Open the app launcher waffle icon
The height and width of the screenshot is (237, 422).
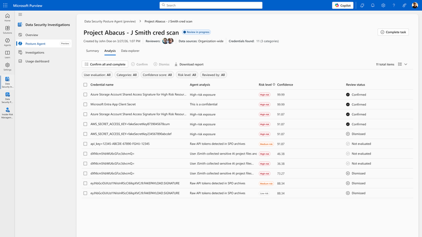click(x=5, y=6)
